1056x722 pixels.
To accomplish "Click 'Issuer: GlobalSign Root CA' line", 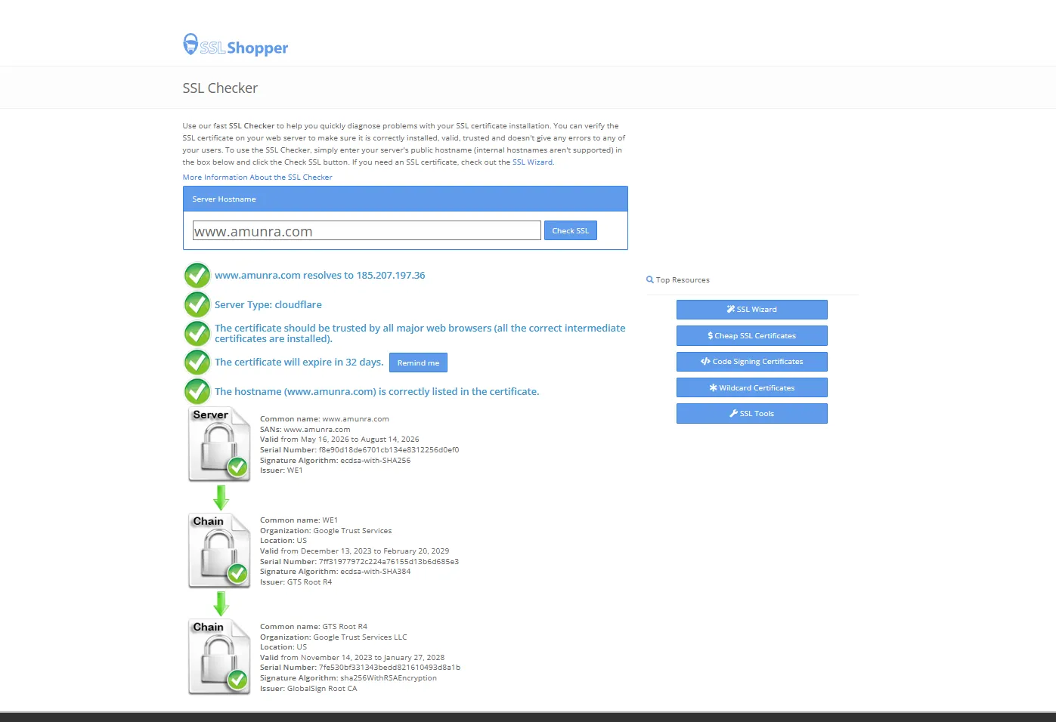I will (x=308, y=689).
